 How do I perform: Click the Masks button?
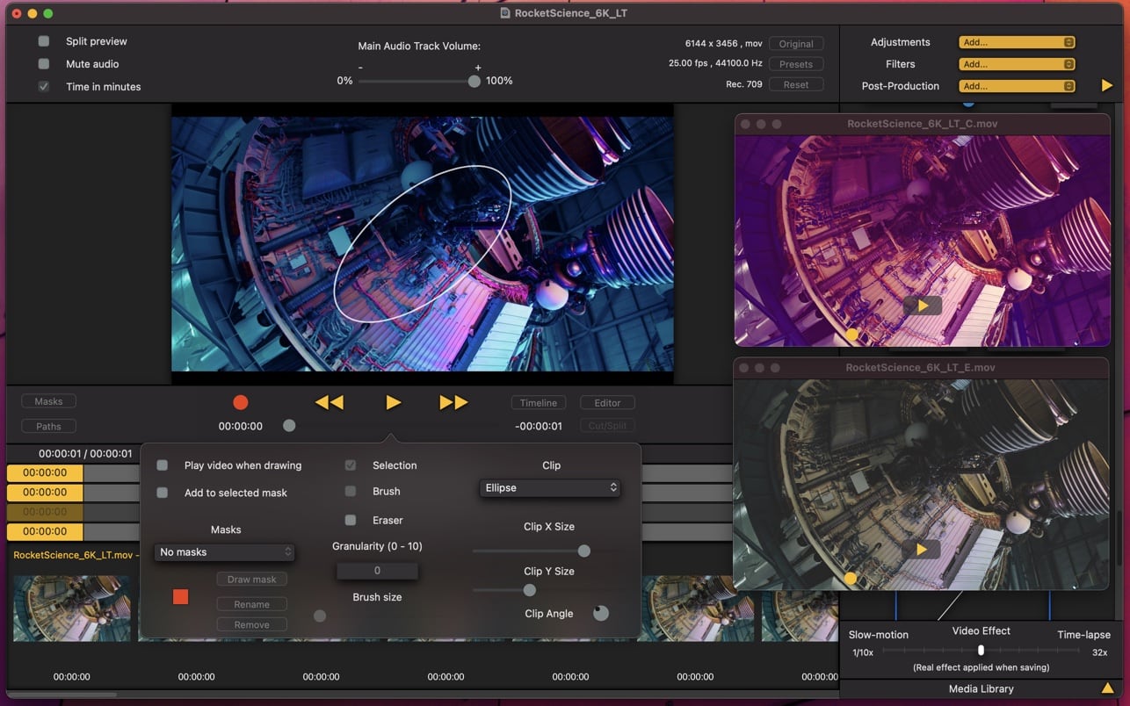pyautogui.click(x=48, y=401)
